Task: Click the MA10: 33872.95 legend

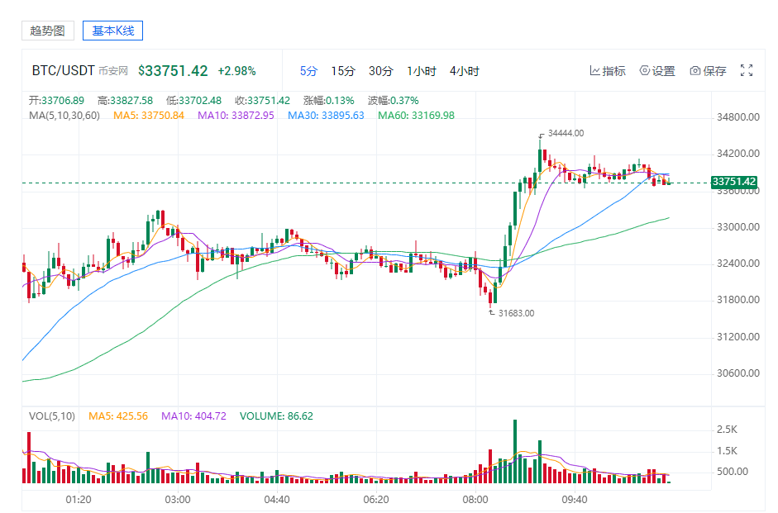Action: (236, 116)
